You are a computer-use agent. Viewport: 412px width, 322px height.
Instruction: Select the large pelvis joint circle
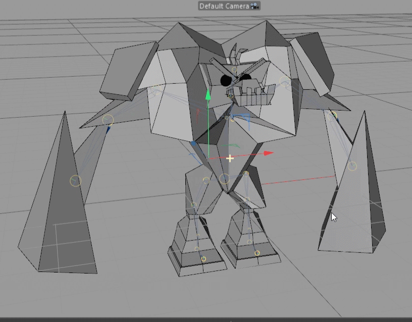[224, 179]
